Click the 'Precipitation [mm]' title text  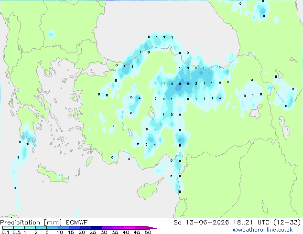pyautogui.click(x=31, y=223)
